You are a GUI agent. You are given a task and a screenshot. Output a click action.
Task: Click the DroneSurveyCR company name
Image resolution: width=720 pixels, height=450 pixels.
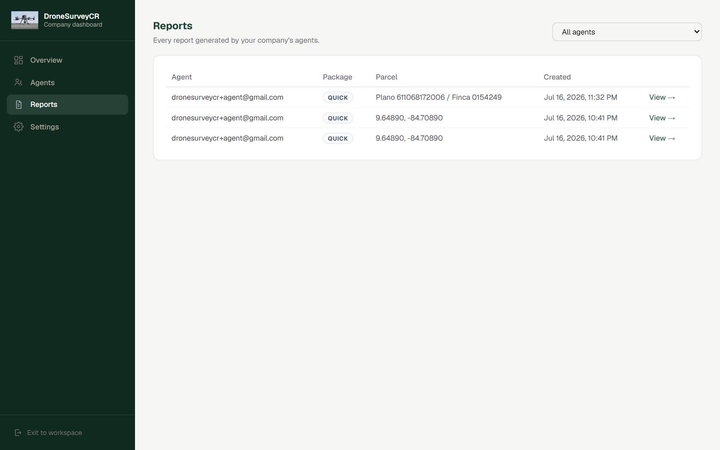72,16
